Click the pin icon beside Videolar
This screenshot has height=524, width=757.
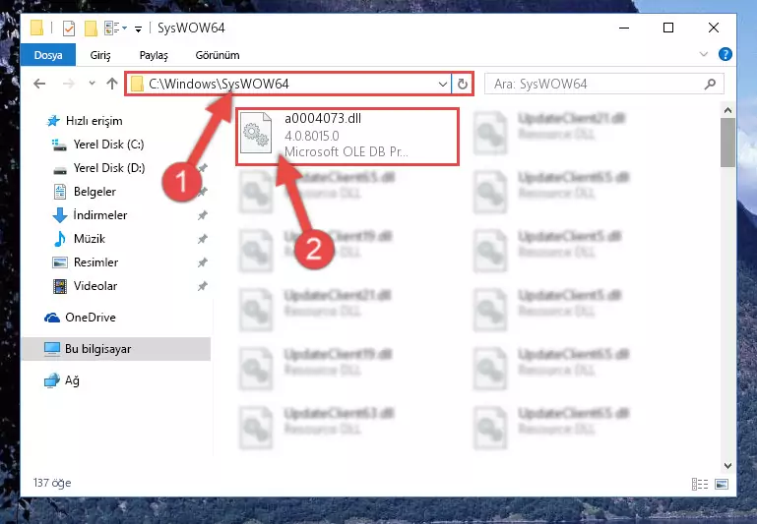(x=202, y=286)
